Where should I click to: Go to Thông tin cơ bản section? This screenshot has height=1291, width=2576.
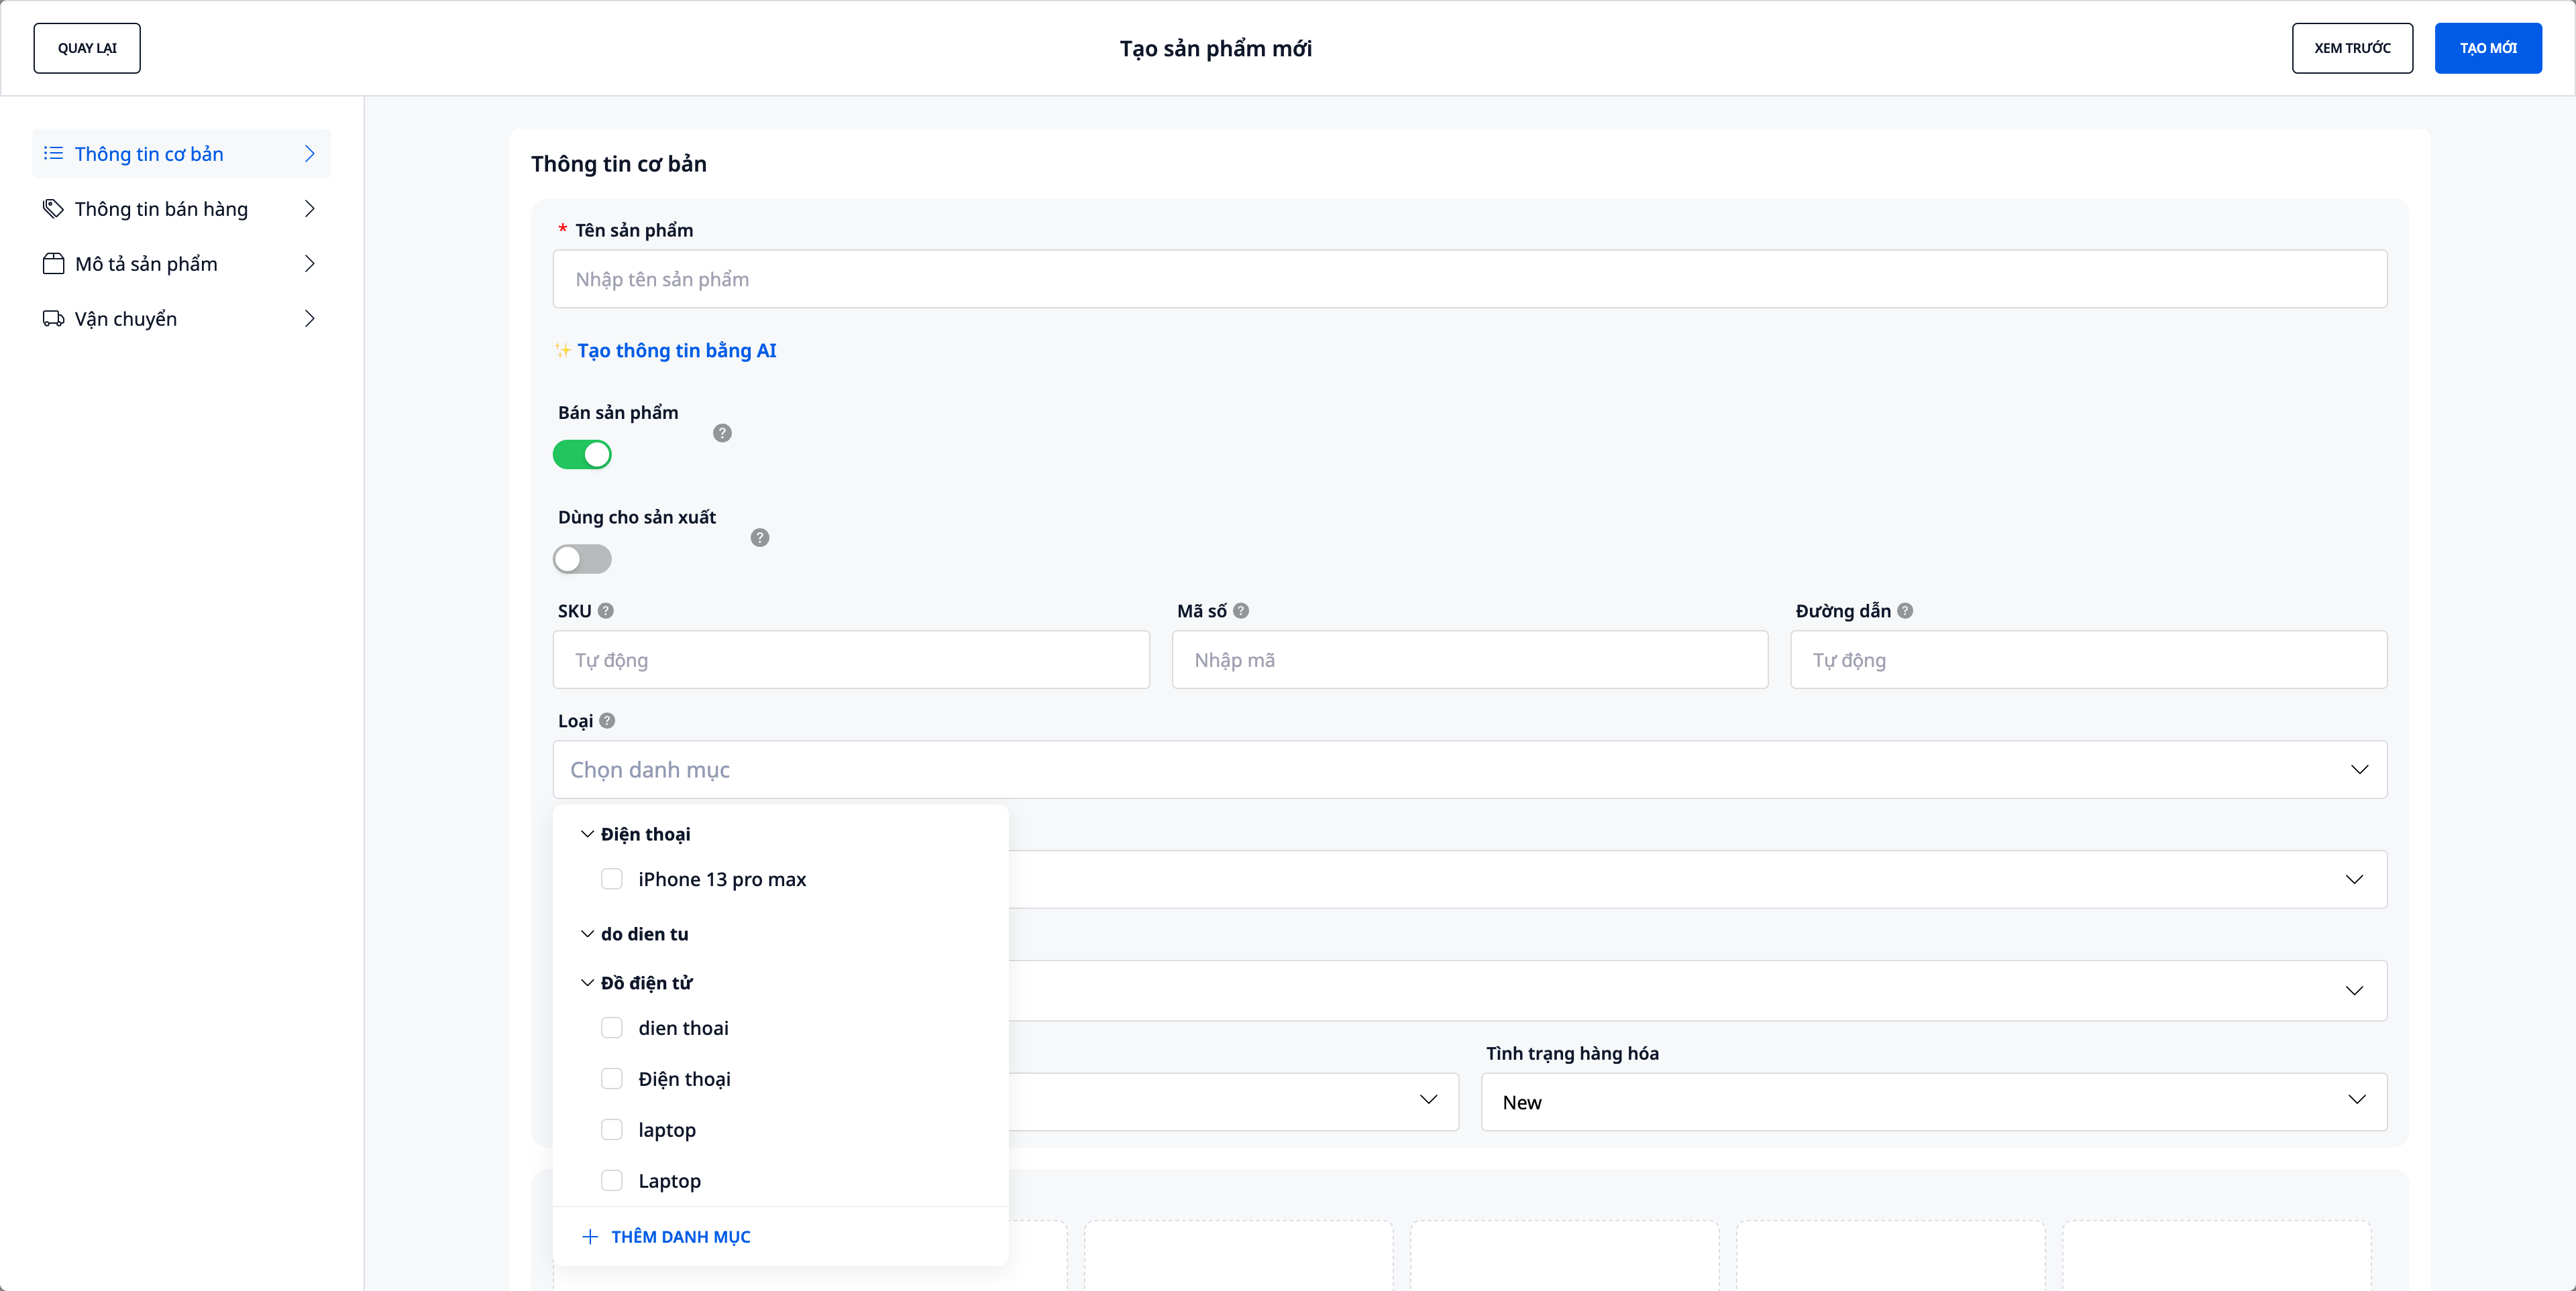[181, 154]
